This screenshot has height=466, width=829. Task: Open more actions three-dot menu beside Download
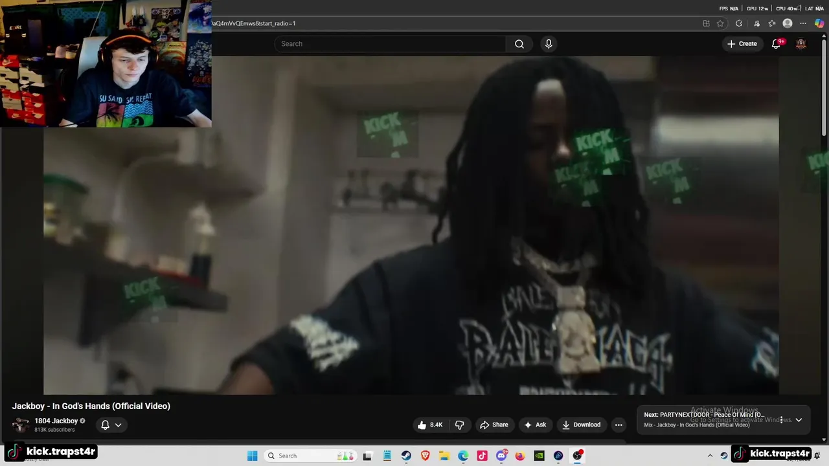[x=619, y=425]
